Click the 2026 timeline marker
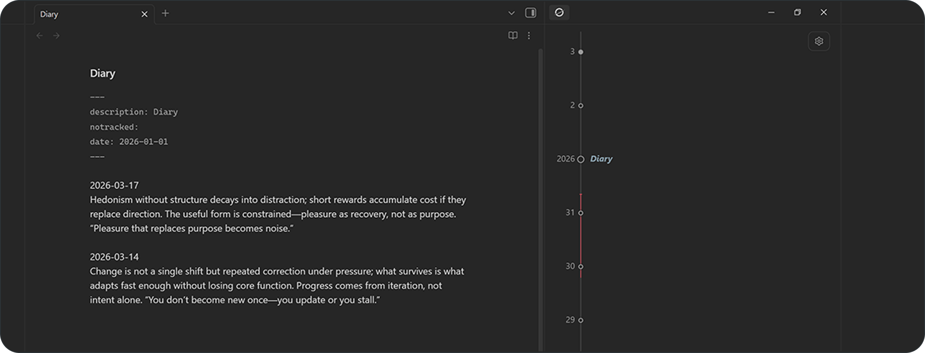 [581, 159]
